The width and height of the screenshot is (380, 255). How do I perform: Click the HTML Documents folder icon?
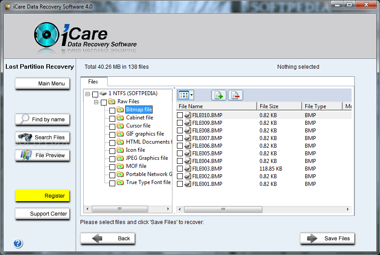(120, 142)
